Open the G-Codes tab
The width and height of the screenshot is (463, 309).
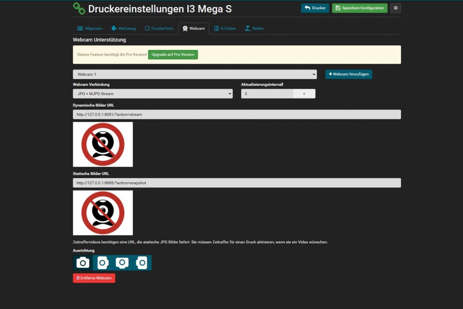coord(225,28)
